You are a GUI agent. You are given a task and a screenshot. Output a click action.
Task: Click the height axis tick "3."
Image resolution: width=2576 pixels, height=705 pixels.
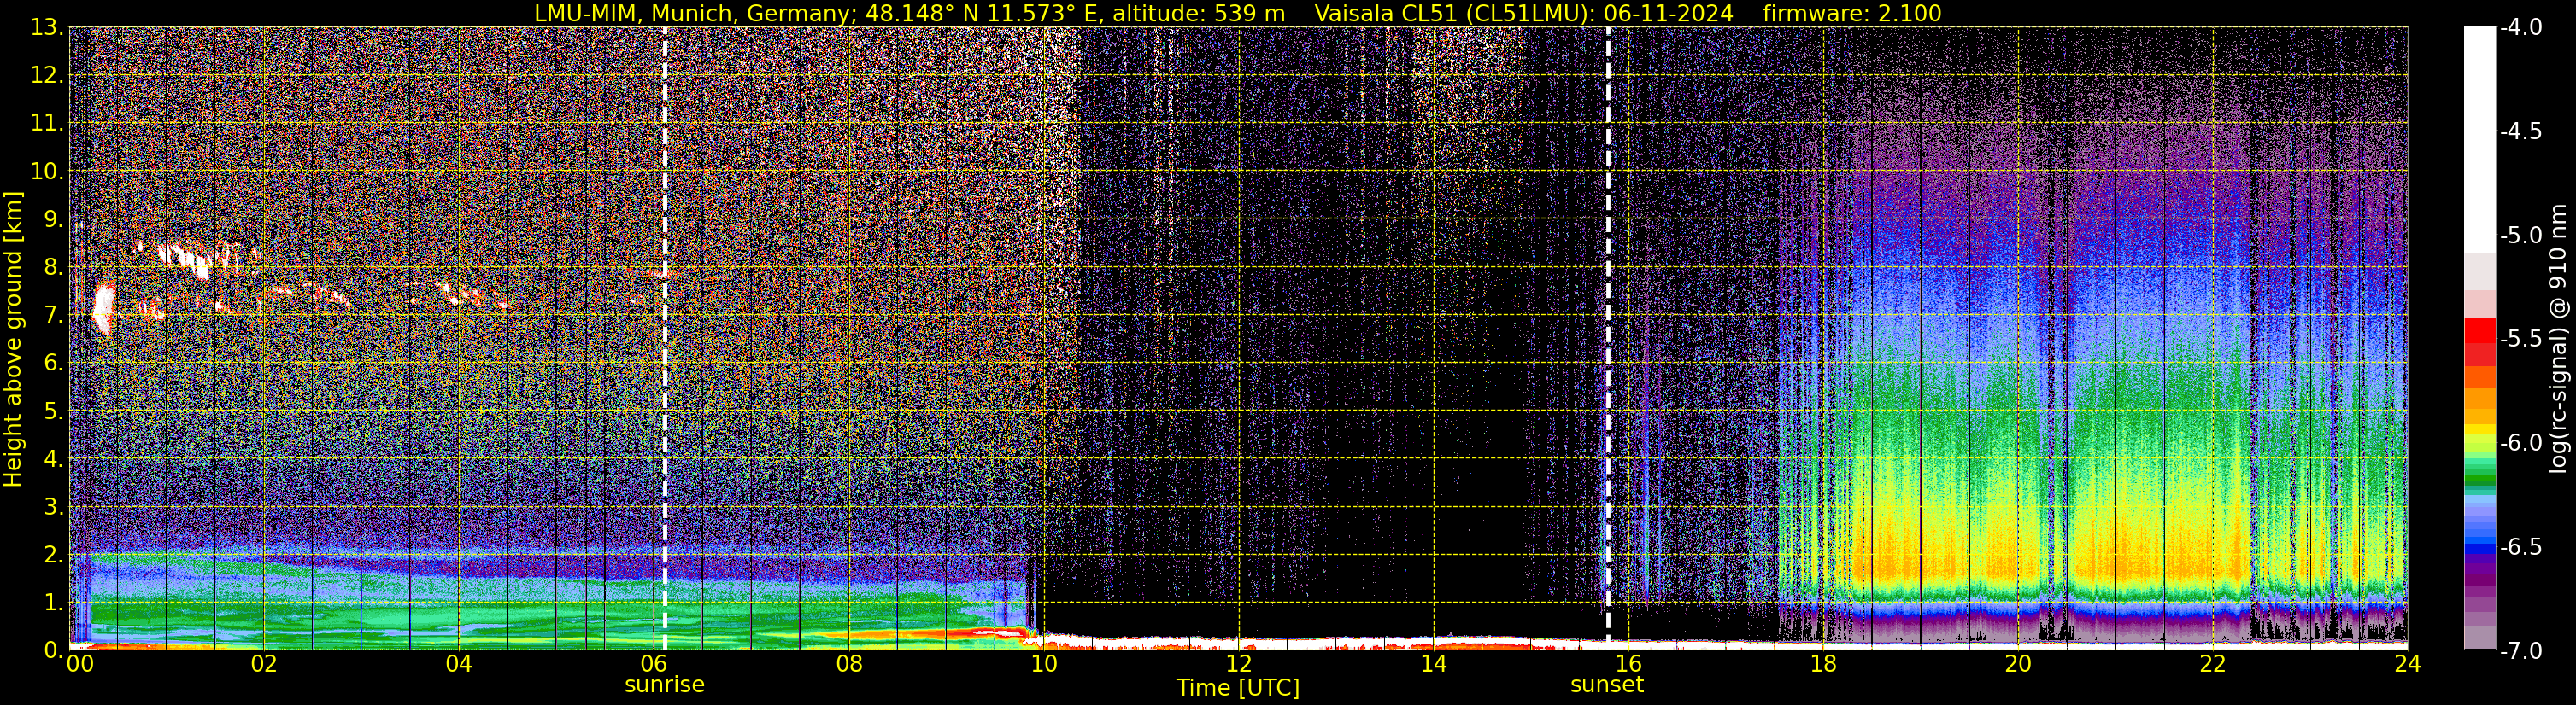coord(54,507)
